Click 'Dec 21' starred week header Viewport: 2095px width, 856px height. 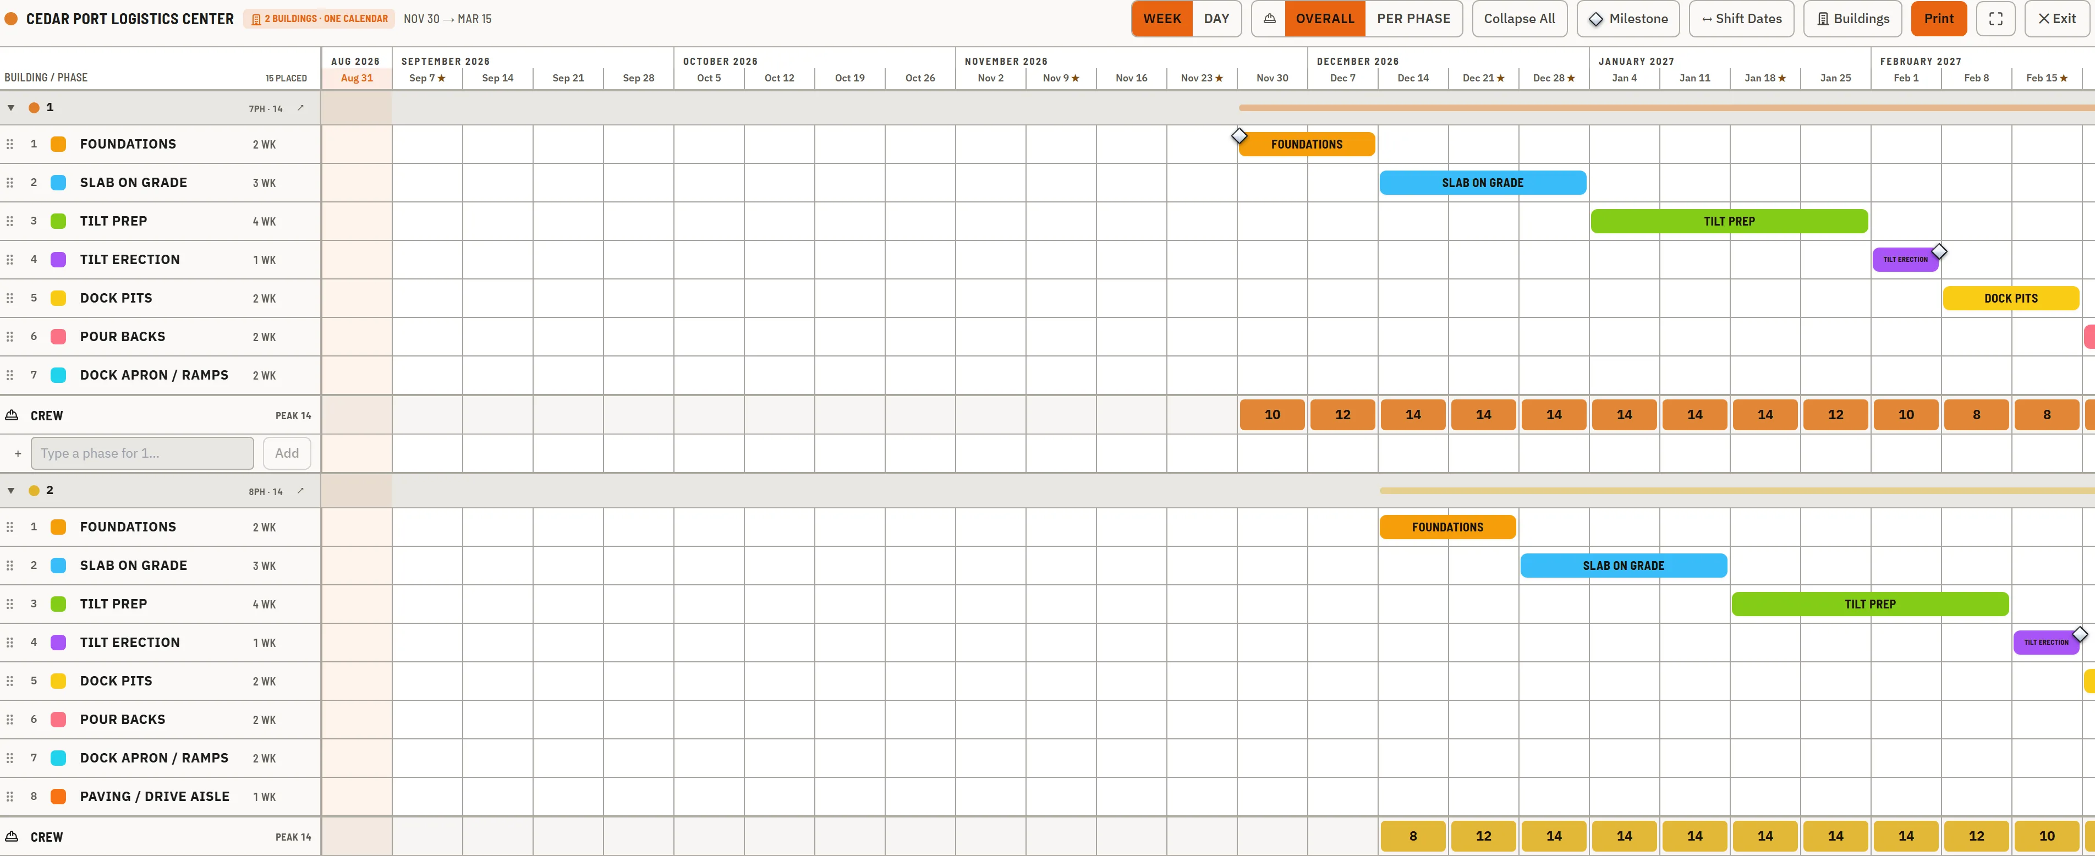(1483, 78)
